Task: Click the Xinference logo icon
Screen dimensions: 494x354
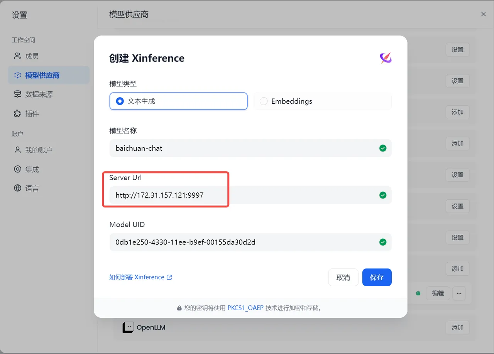Action: [x=385, y=58]
